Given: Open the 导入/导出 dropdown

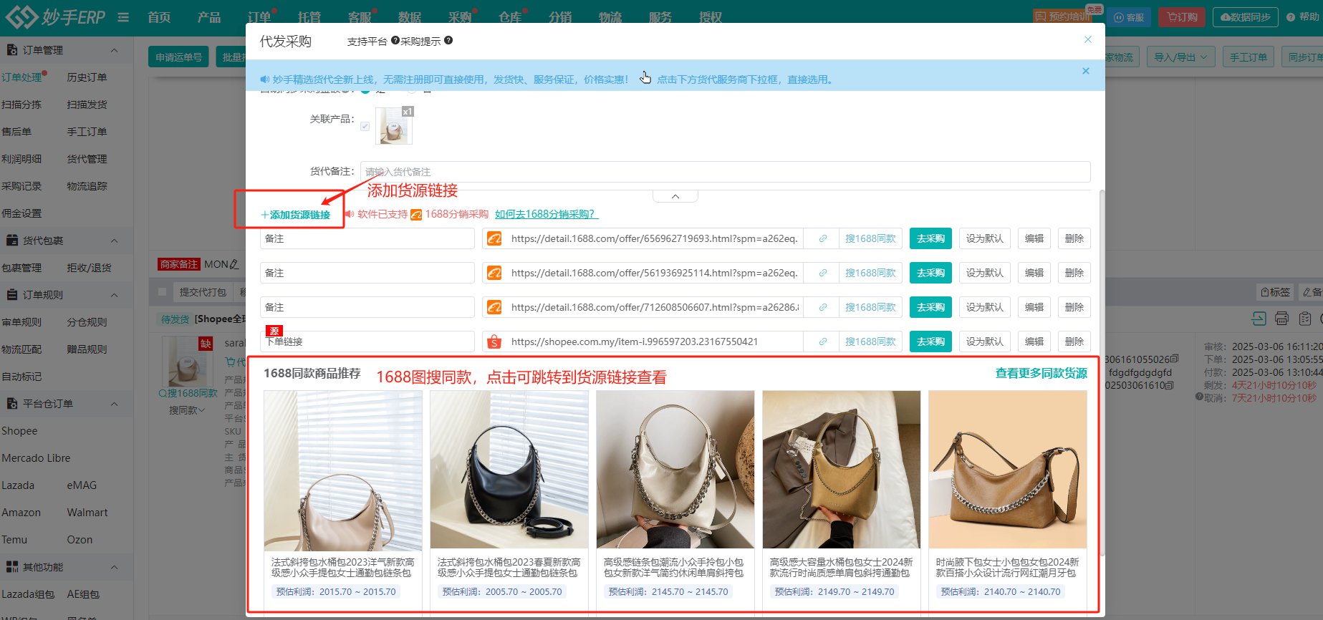Looking at the screenshot, I should [1180, 57].
